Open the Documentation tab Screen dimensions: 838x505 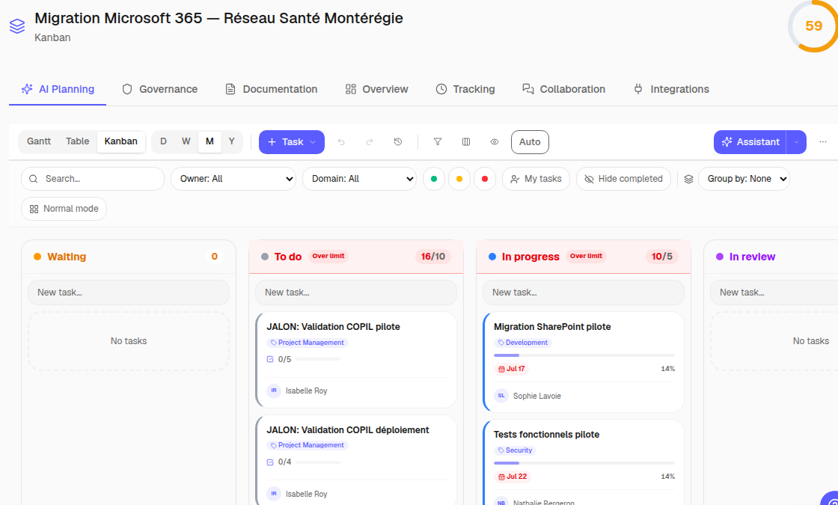click(272, 89)
